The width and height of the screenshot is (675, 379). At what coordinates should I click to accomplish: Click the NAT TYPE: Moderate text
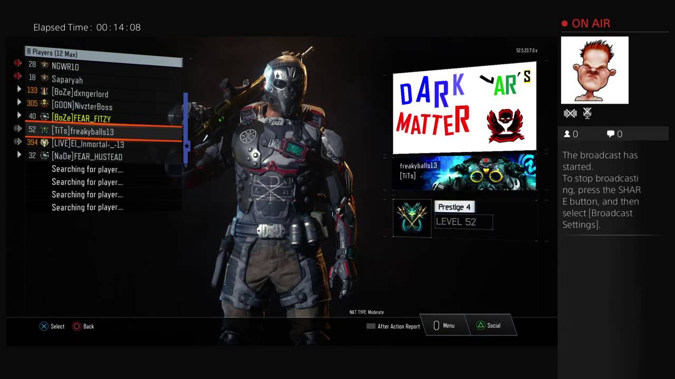[x=367, y=312]
